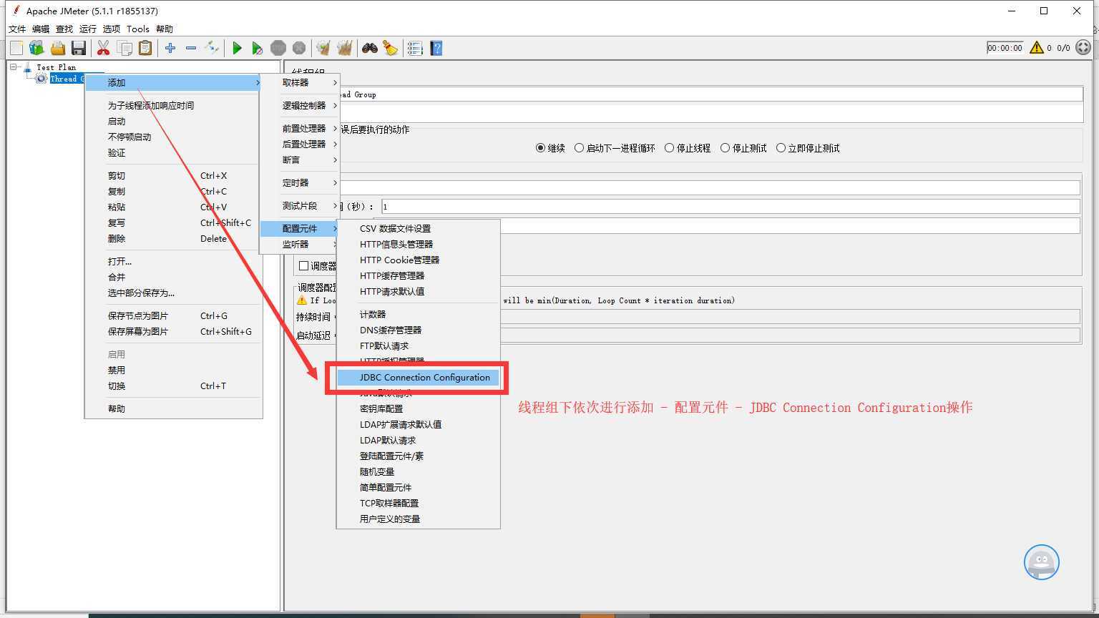The height and width of the screenshot is (618, 1099).
Task: Expand the 取样器 submenu
Action: coord(299,82)
